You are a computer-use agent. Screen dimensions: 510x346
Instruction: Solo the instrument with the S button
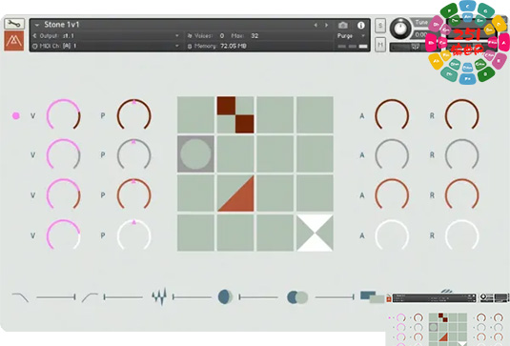(x=380, y=25)
